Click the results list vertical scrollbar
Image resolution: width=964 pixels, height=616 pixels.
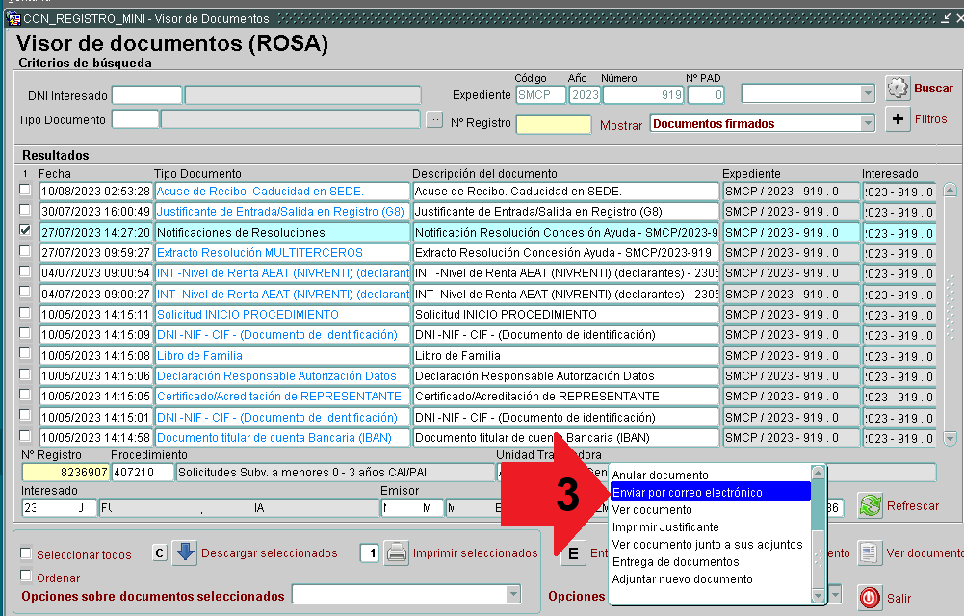[x=950, y=308]
